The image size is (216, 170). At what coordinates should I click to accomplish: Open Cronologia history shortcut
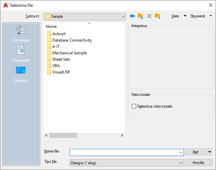point(21,34)
